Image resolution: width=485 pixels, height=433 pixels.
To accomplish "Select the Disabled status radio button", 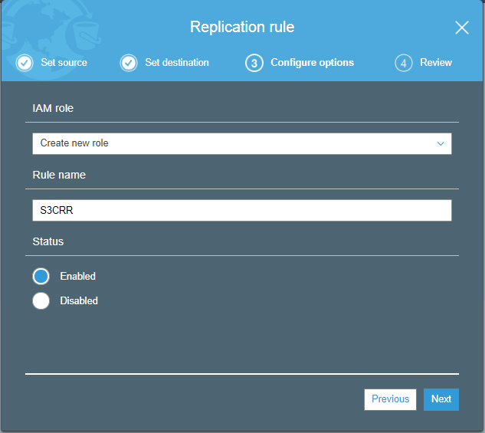I will point(41,300).
